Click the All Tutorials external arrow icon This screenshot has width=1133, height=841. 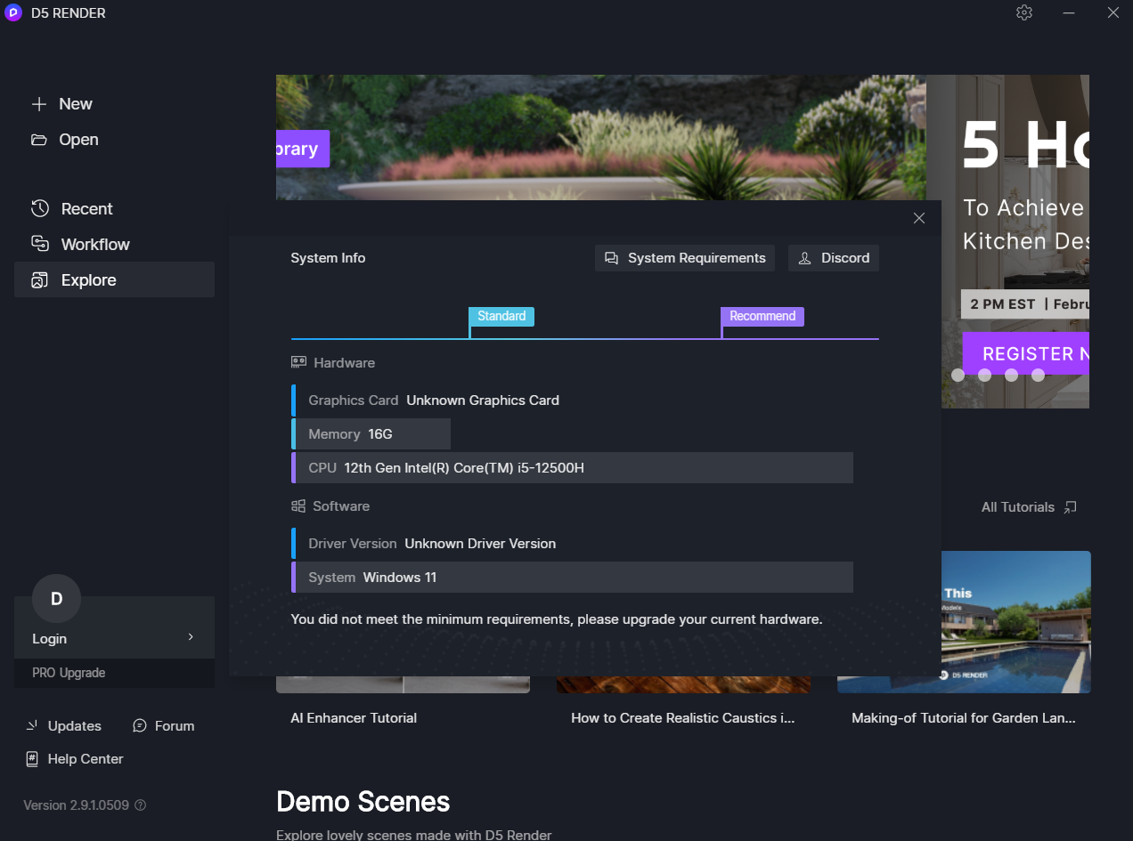1071,507
